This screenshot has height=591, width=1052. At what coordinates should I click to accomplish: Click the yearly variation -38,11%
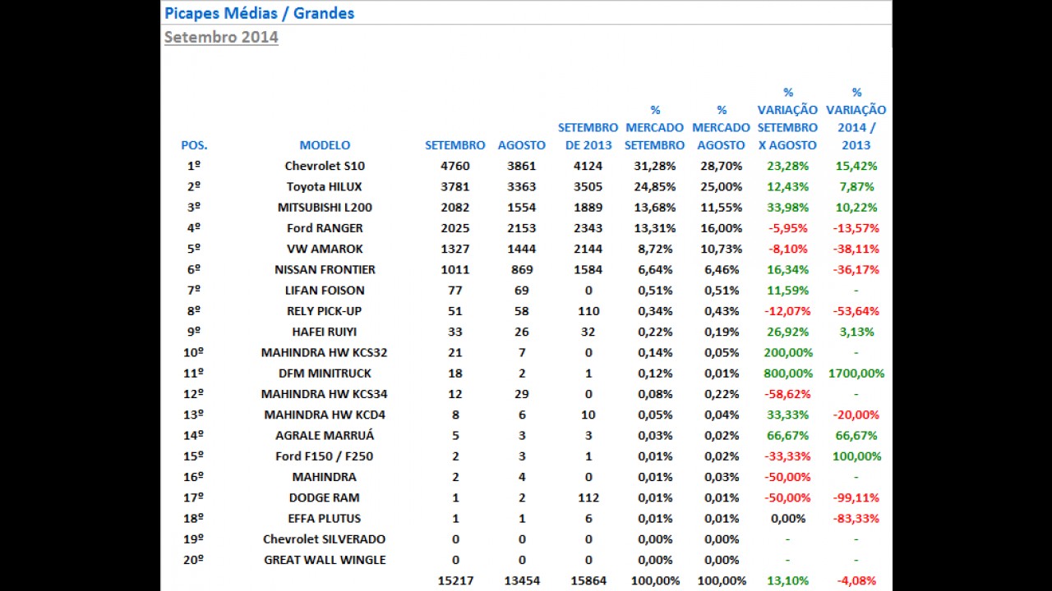(x=856, y=249)
